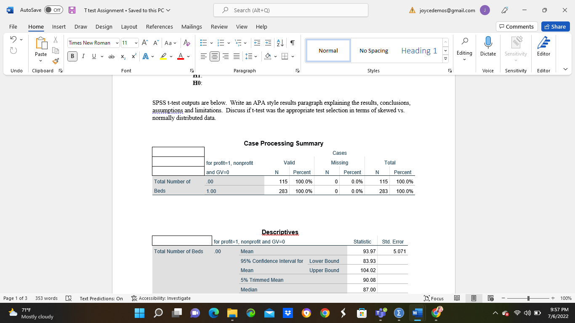
Task: Decrease paragraph indent
Action: click(258, 43)
